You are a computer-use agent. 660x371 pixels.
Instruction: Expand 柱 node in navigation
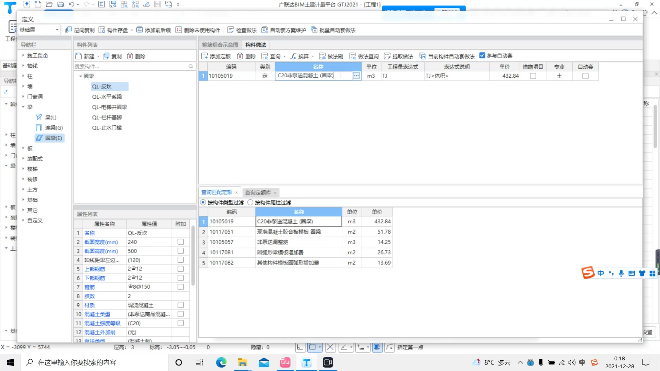click(23, 76)
